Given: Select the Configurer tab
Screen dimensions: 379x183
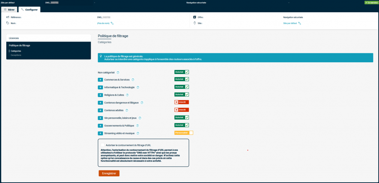Looking at the screenshot, I should coord(30,9).
